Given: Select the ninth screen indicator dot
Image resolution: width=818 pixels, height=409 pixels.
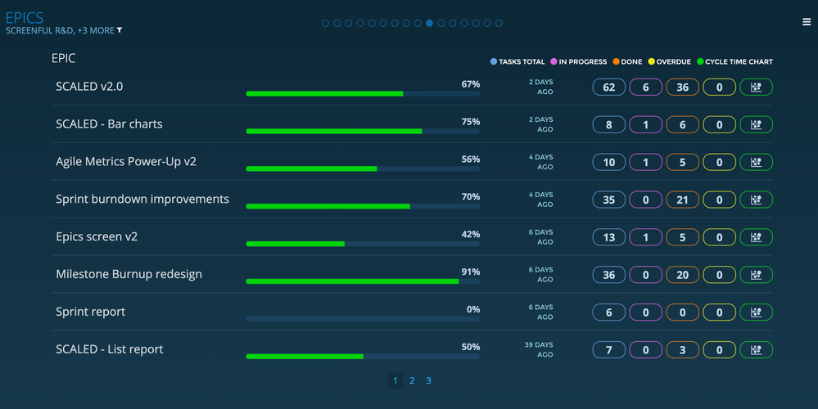Looking at the screenshot, I should pyautogui.click(x=418, y=23).
